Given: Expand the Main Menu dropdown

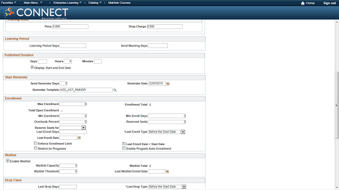Looking at the screenshot, I should click(33, 3).
